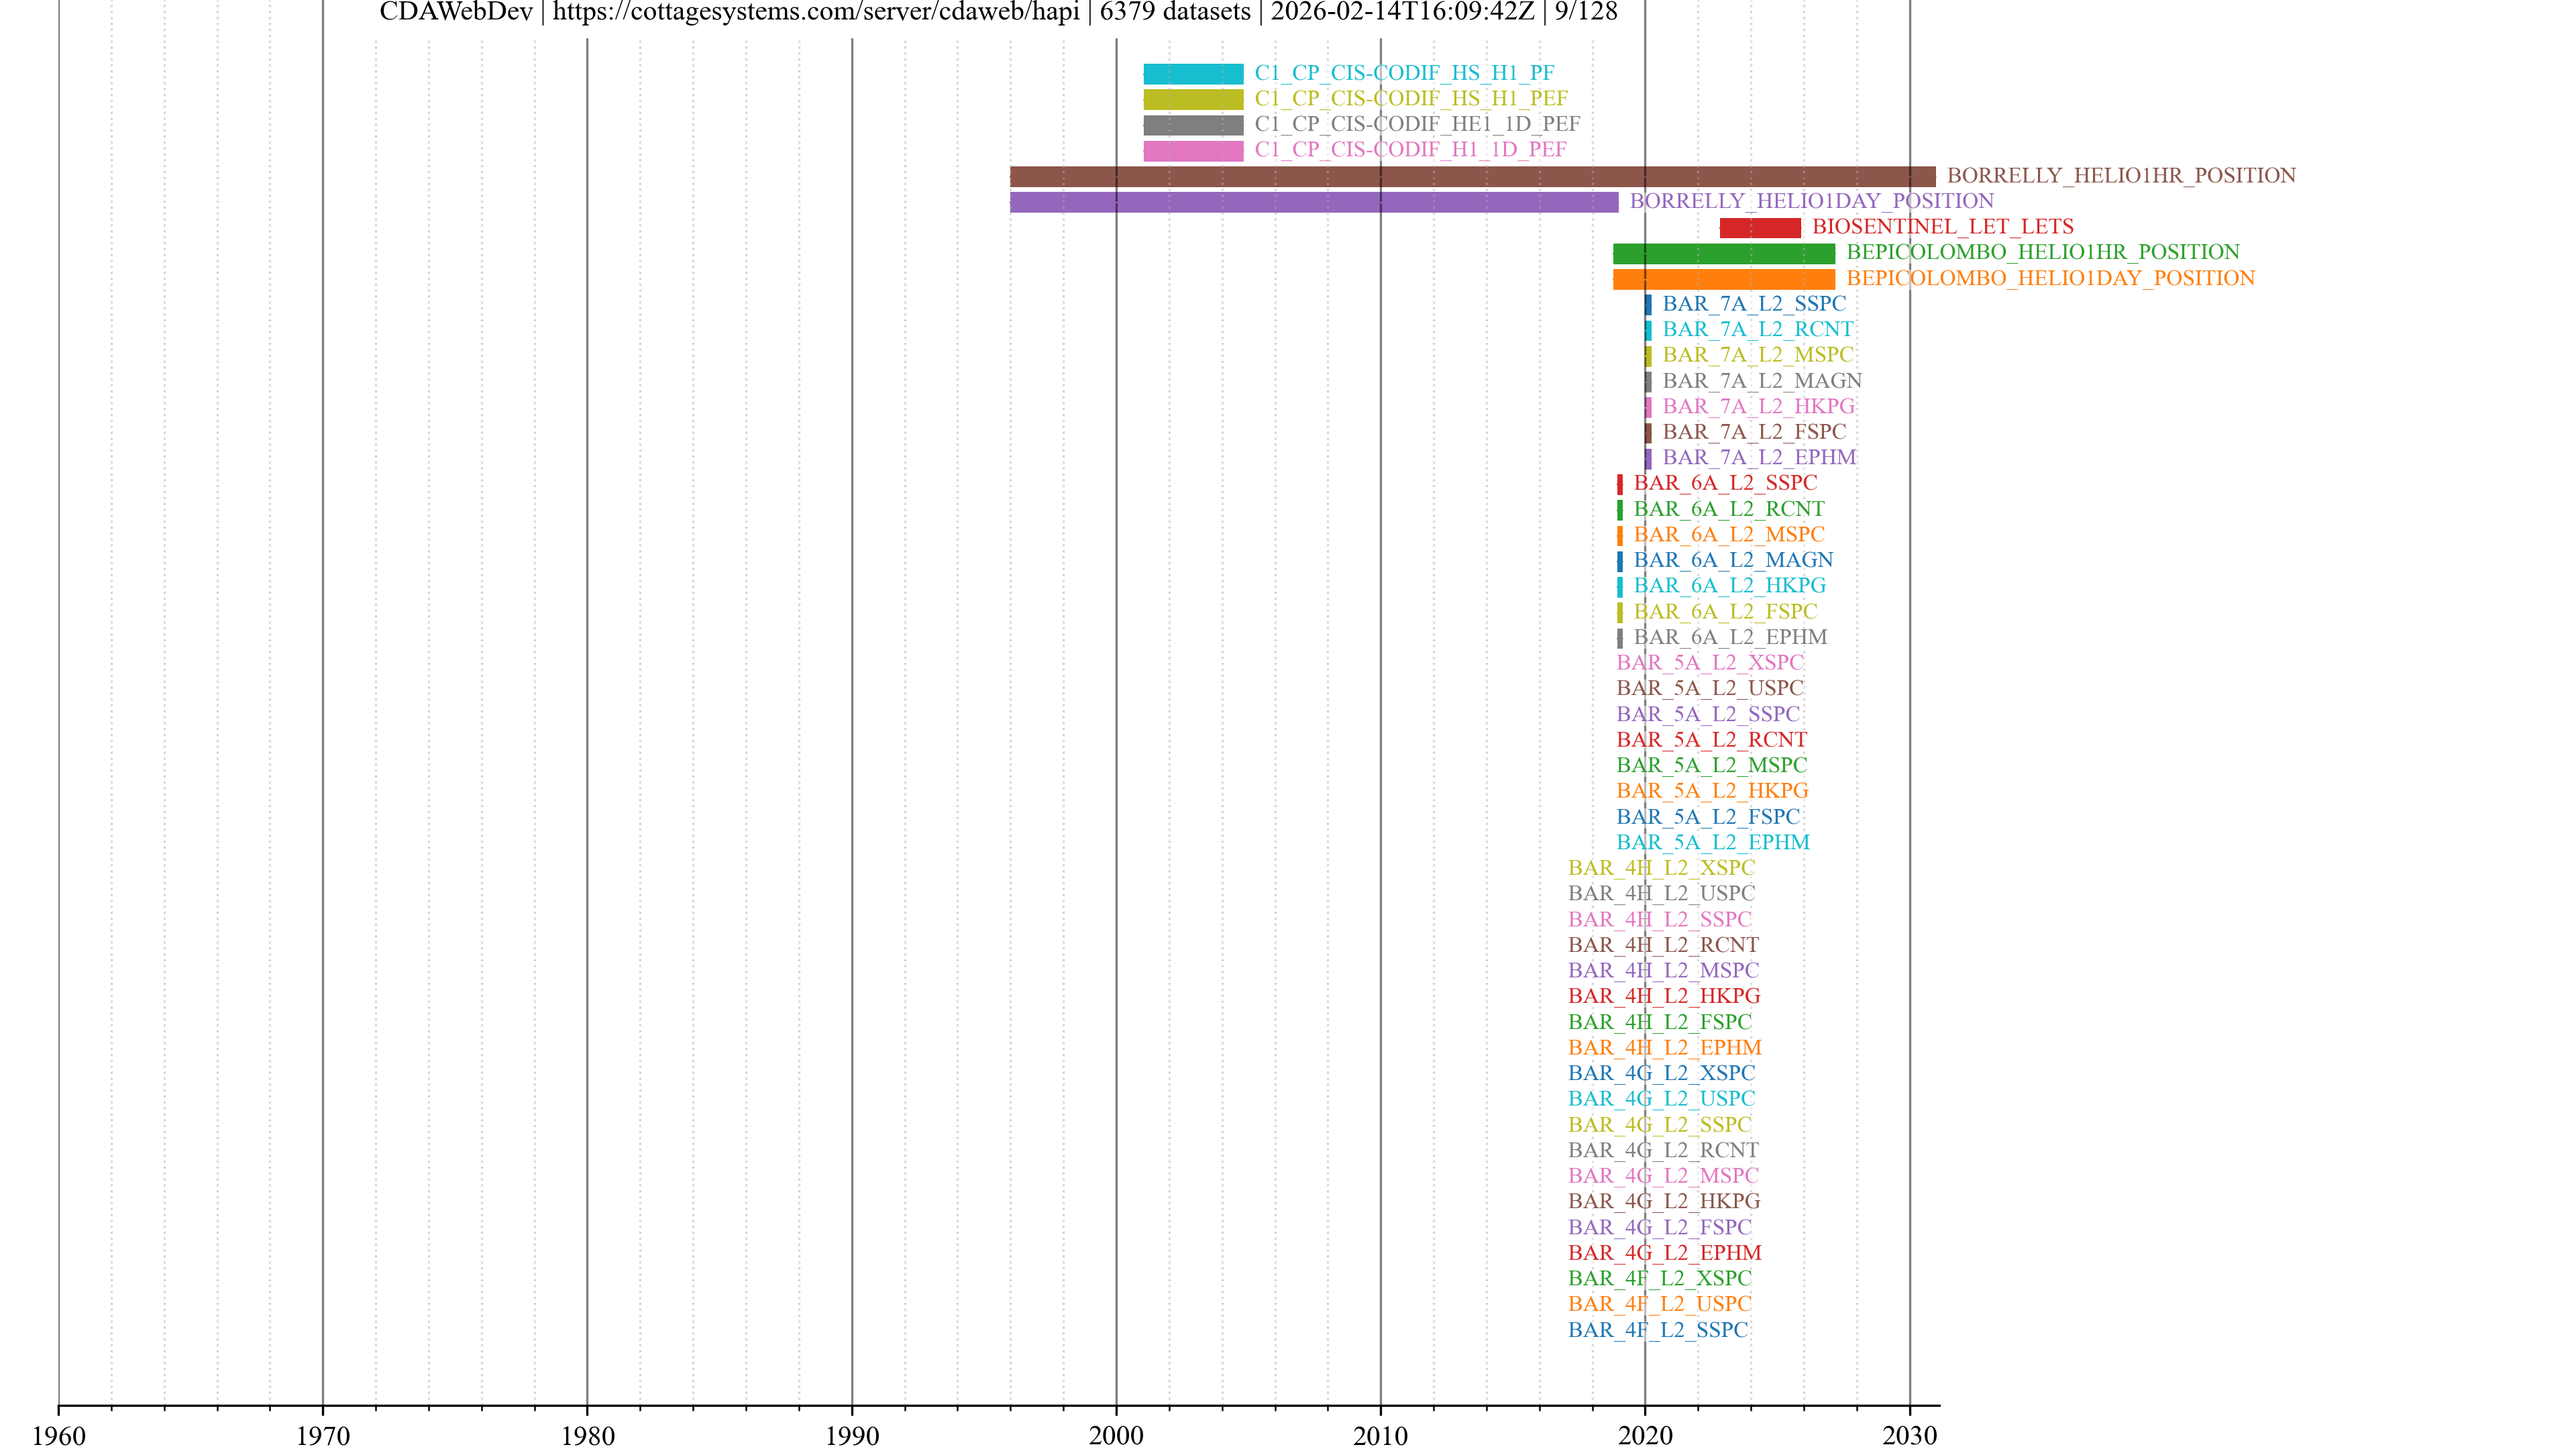
Task: Click the green BEPICOLOMBO_HELIO1HR_POSITION bar
Action: 1723,253
